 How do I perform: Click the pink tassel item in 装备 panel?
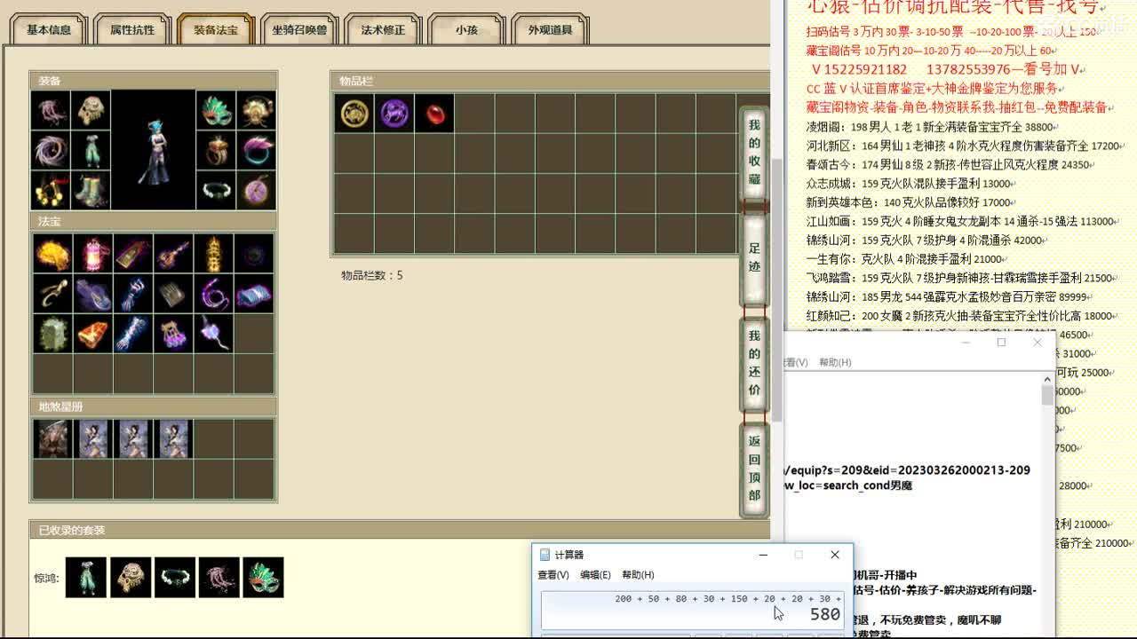point(51,111)
